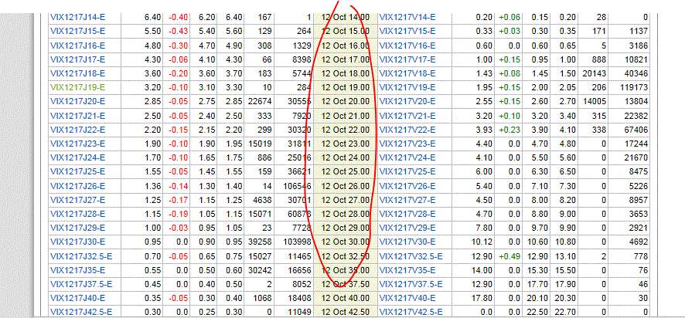The height and width of the screenshot is (318, 685).
Task: Open the VIX1217V22-E put option link
Action: 407,130
